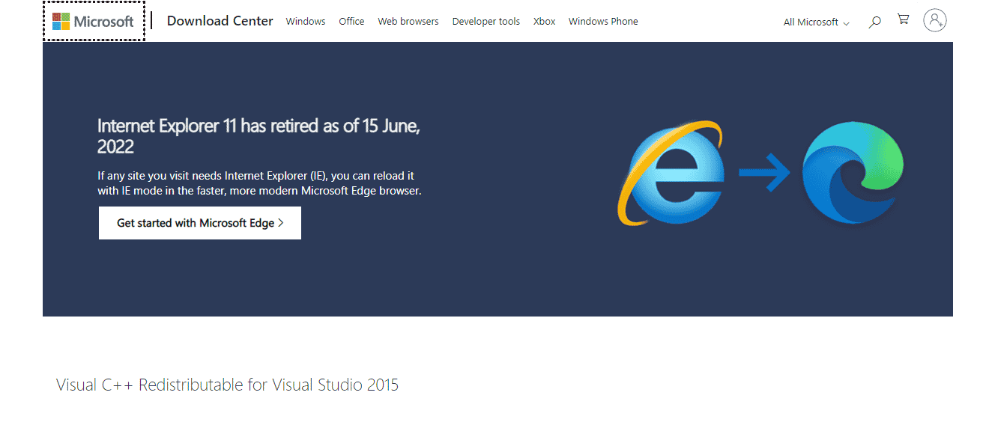This screenshot has height=428, width=983.
Task: Open the search magnifier icon
Action: (x=874, y=22)
